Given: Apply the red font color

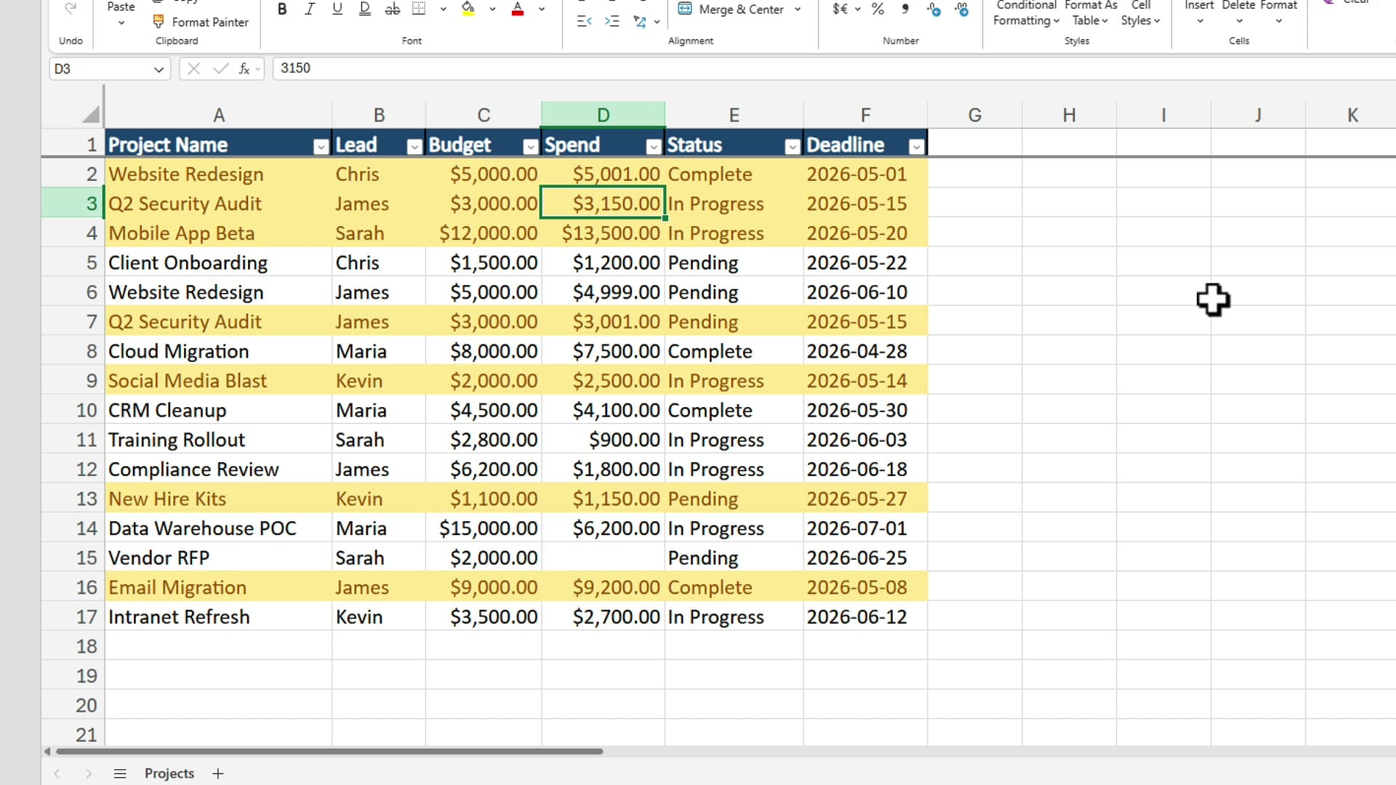Looking at the screenshot, I should point(518,9).
